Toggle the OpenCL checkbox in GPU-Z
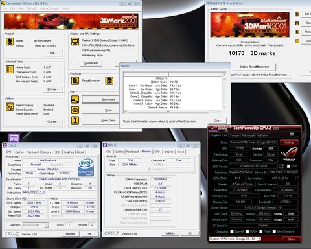The image size is (311, 249). click(232, 231)
